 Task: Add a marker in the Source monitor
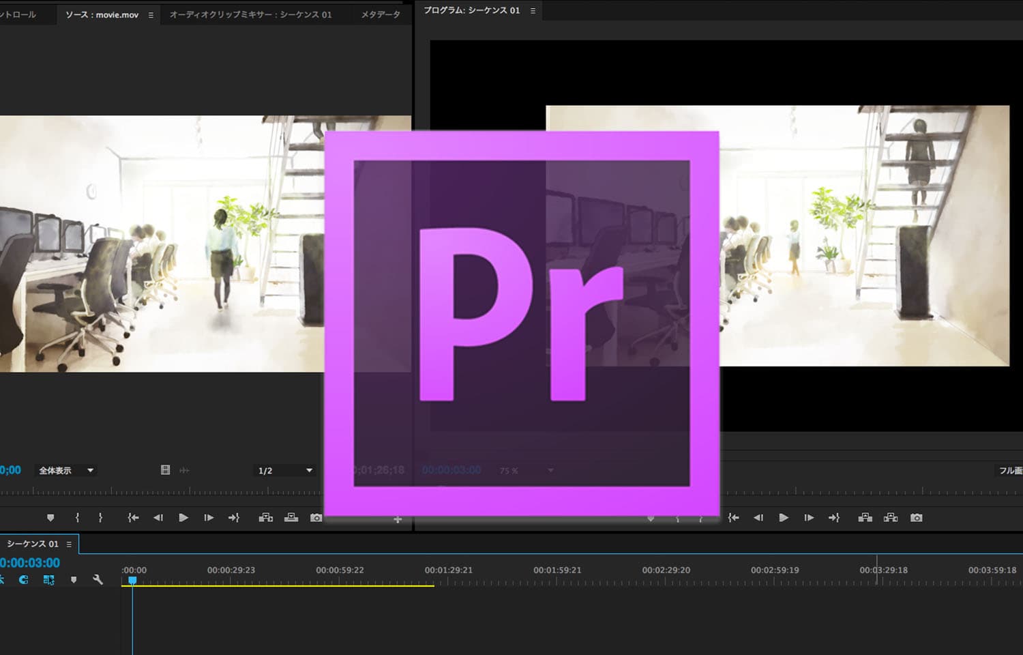point(50,518)
